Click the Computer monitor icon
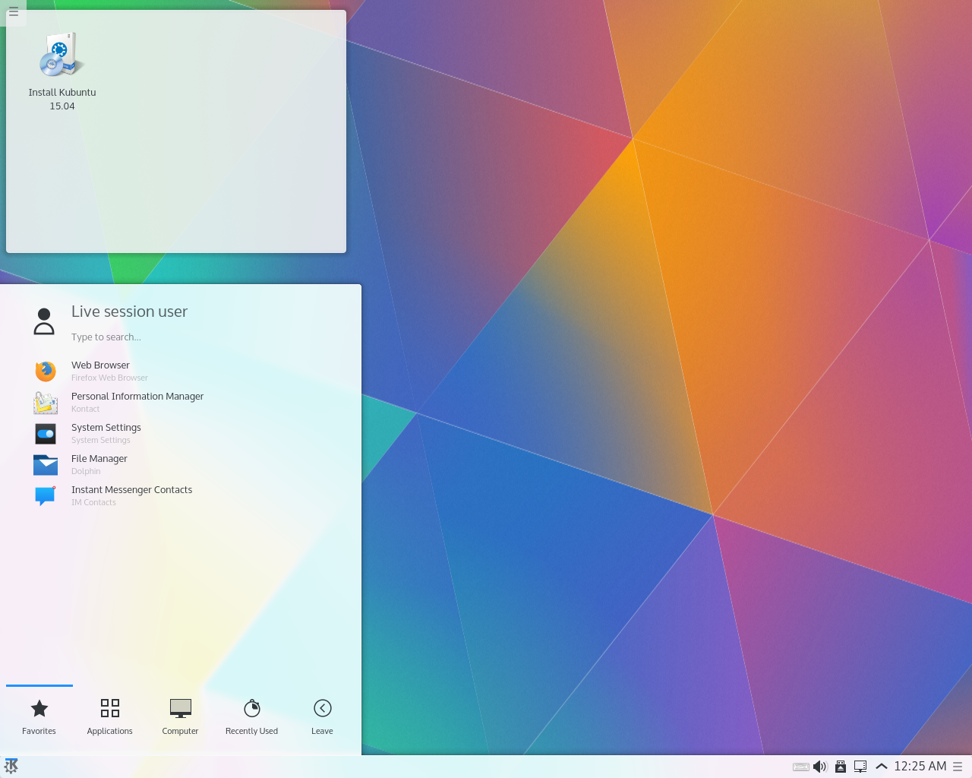This screenshot has width=972, height=778. point(181,708)
